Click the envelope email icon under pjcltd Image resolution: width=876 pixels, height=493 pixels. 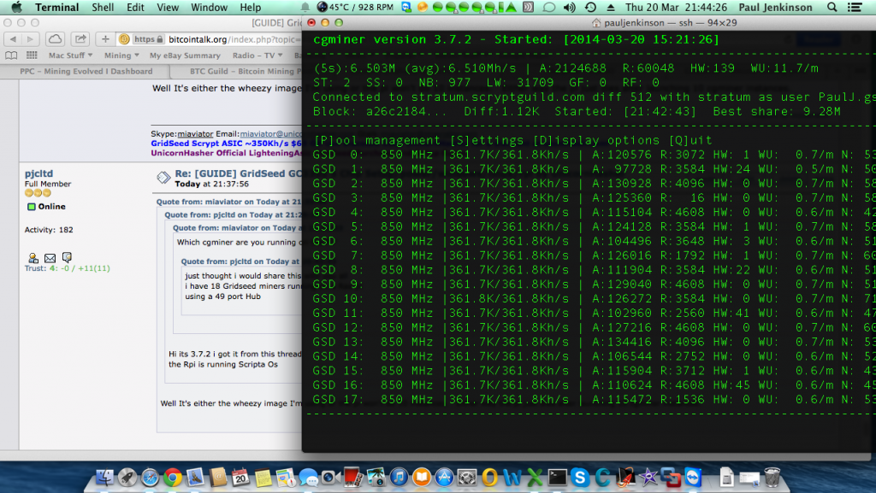pos(50,258)
